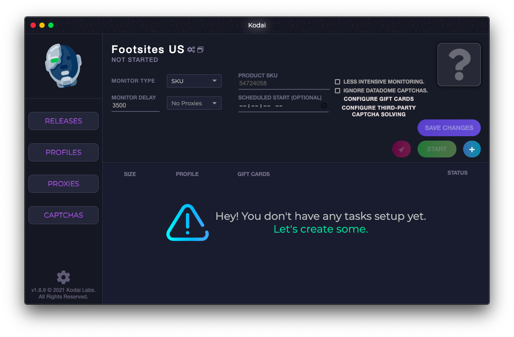Click the v1.8.9 Kodai Labs copyright text

tap(63, 293)
